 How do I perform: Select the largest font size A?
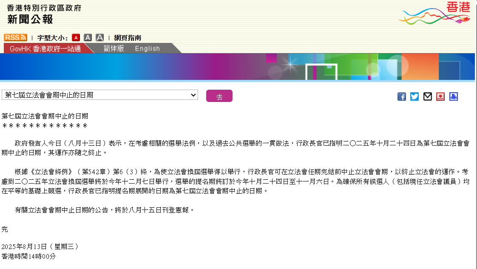[x=99, y=38]
